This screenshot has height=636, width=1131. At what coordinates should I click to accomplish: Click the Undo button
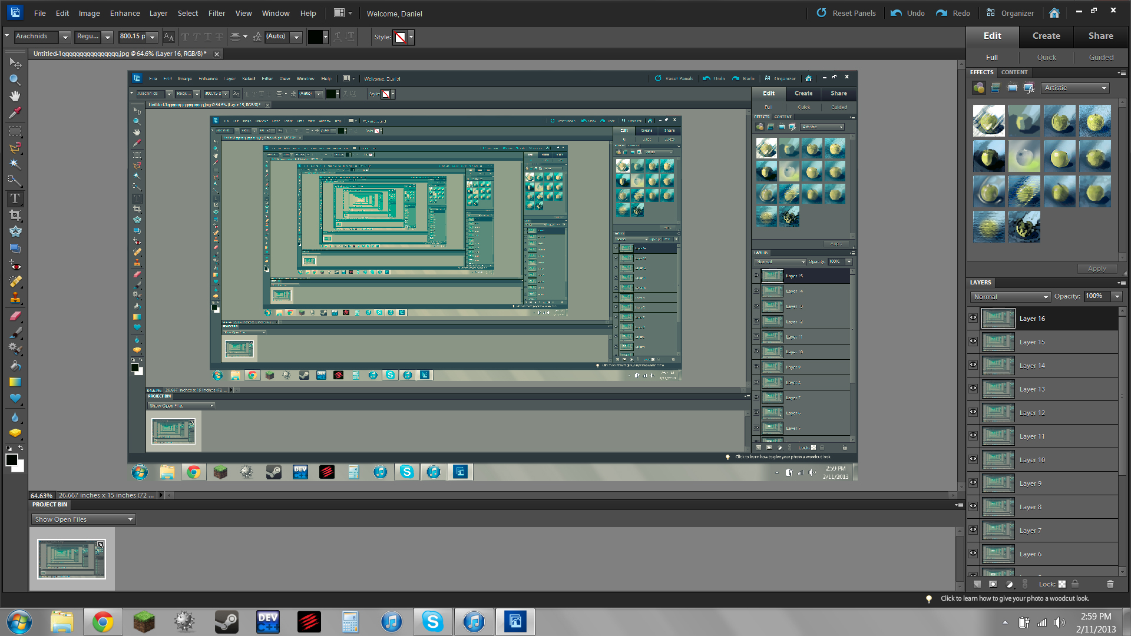pyautogui.click(x=908, y=13)
